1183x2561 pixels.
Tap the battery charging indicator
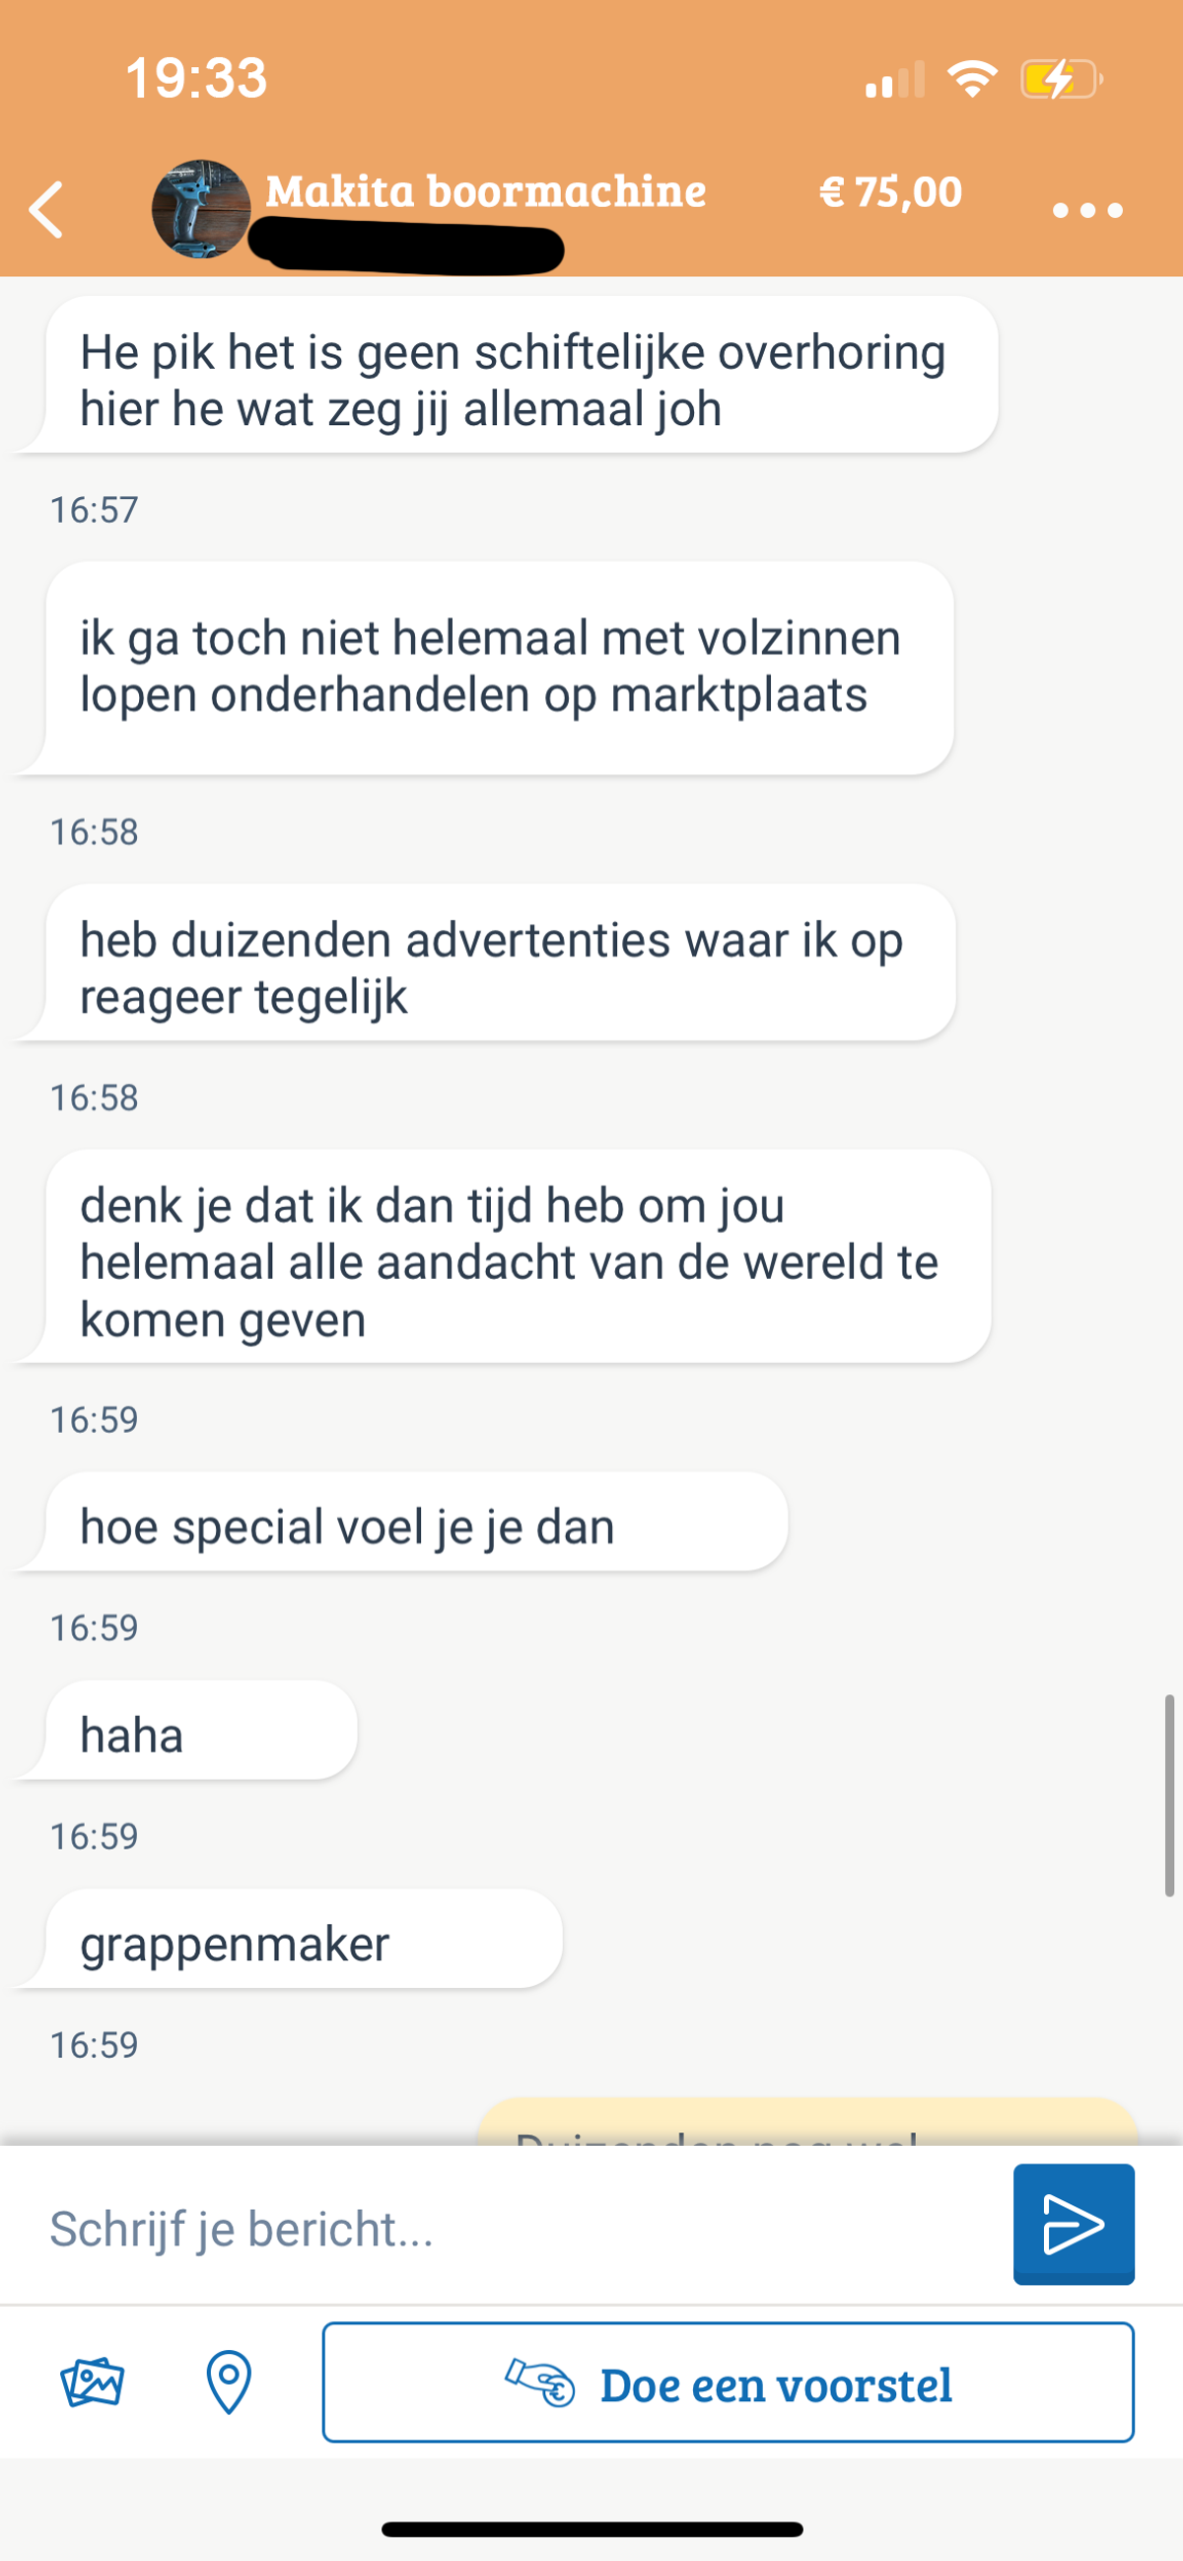point(1062,79)
